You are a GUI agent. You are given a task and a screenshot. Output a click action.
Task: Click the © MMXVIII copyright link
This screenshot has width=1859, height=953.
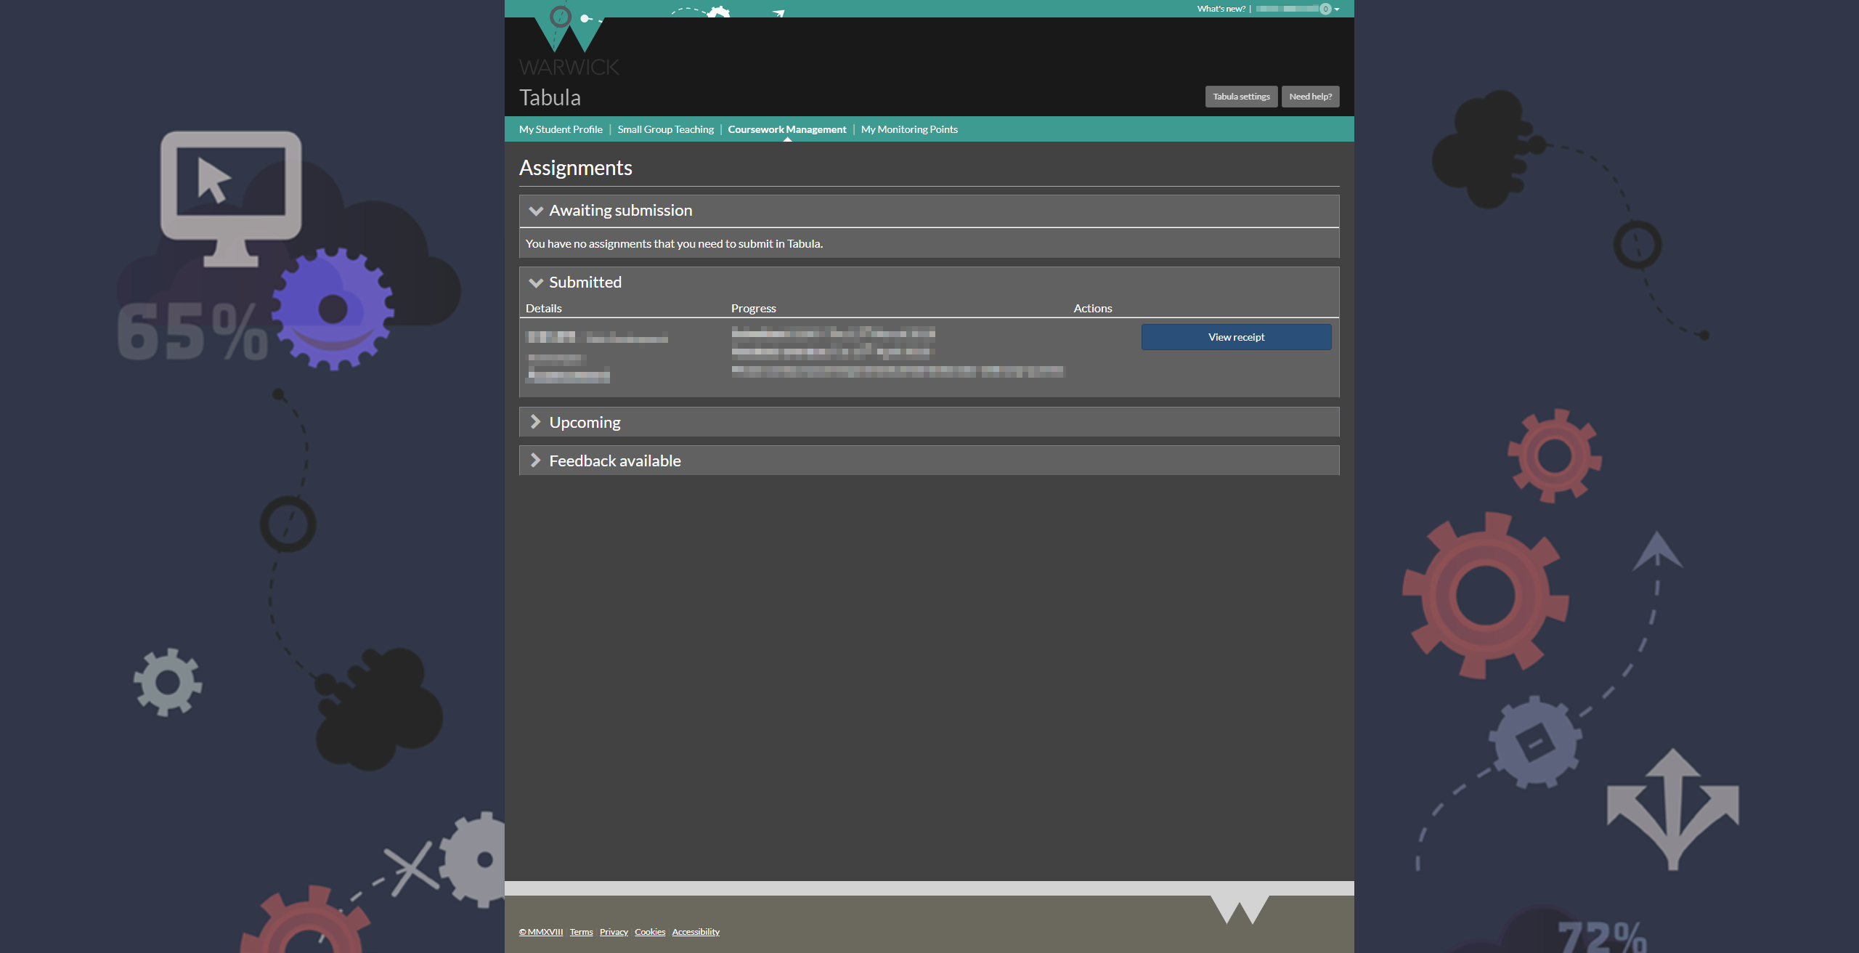541,932
